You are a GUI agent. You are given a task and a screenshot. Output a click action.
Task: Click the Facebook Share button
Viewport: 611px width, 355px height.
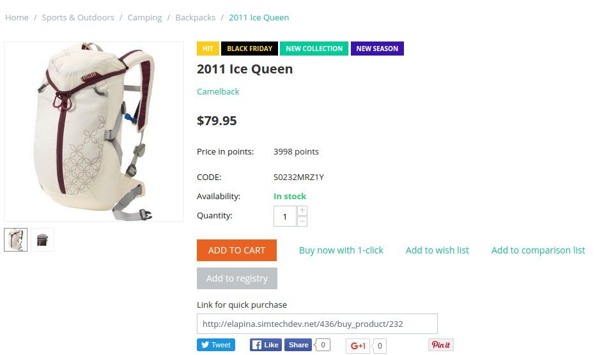pyautogui.click(x=298, y=345)
